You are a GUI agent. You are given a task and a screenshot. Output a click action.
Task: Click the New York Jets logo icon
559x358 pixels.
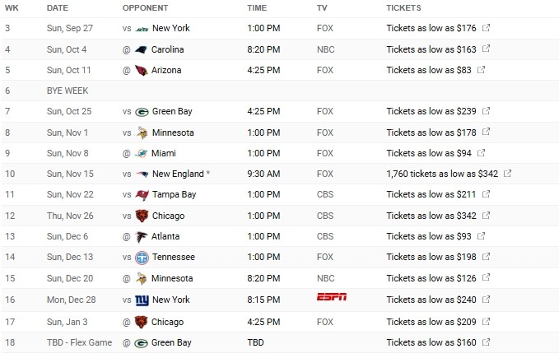(x=142, y=29)
